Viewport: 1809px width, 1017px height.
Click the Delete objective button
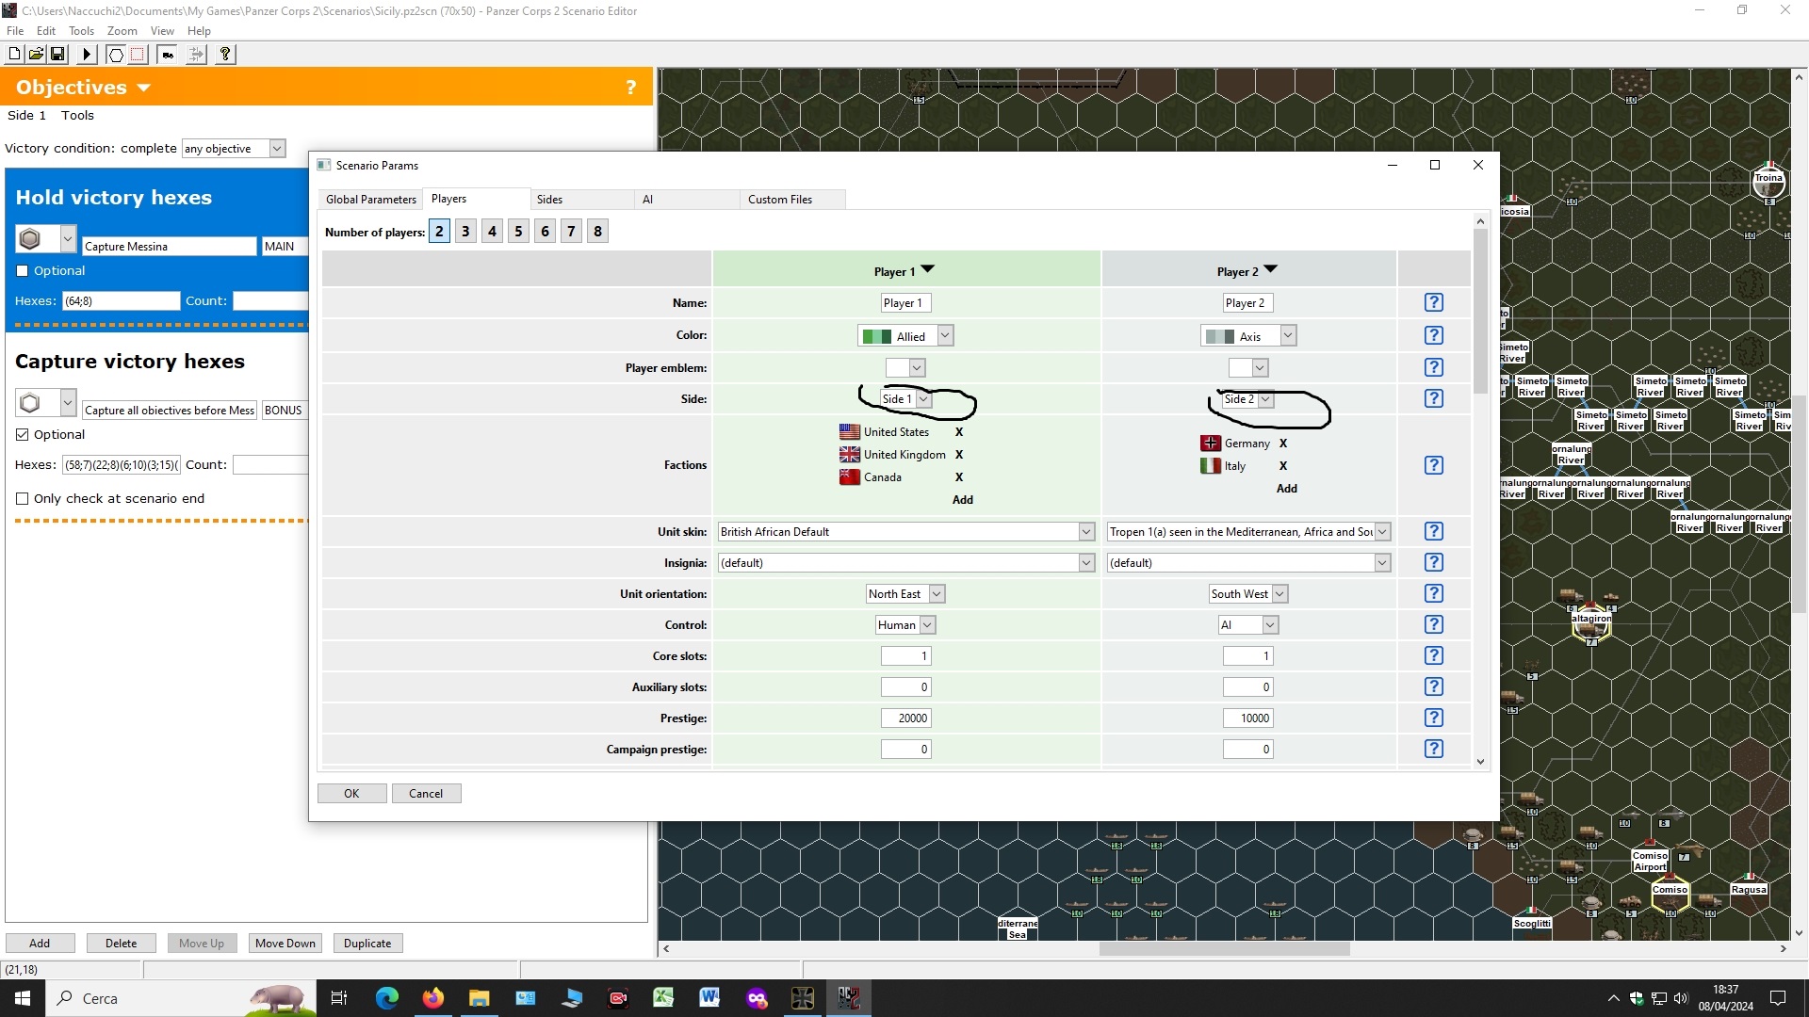[x=121, y=944]
